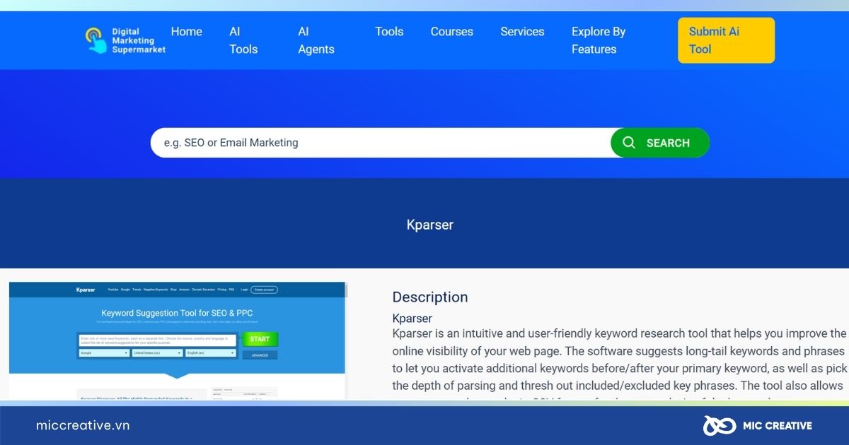Viewport: 849px width, 445px height.
Task: Open the Home menu item
Action: (x=185, y=31)
